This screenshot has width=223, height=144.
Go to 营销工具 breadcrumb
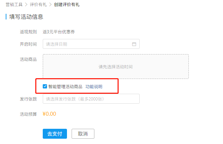click(14, 5)
